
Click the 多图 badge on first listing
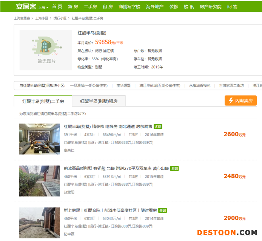click(158, 127)
